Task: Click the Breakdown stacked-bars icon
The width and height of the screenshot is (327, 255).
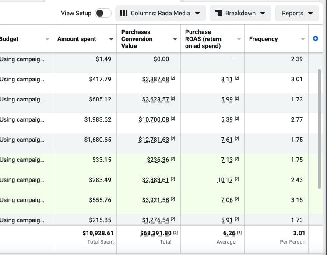Action: [219, 13]
